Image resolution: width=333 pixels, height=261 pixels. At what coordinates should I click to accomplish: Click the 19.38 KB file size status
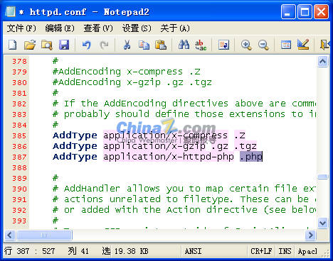pos(131,251)
